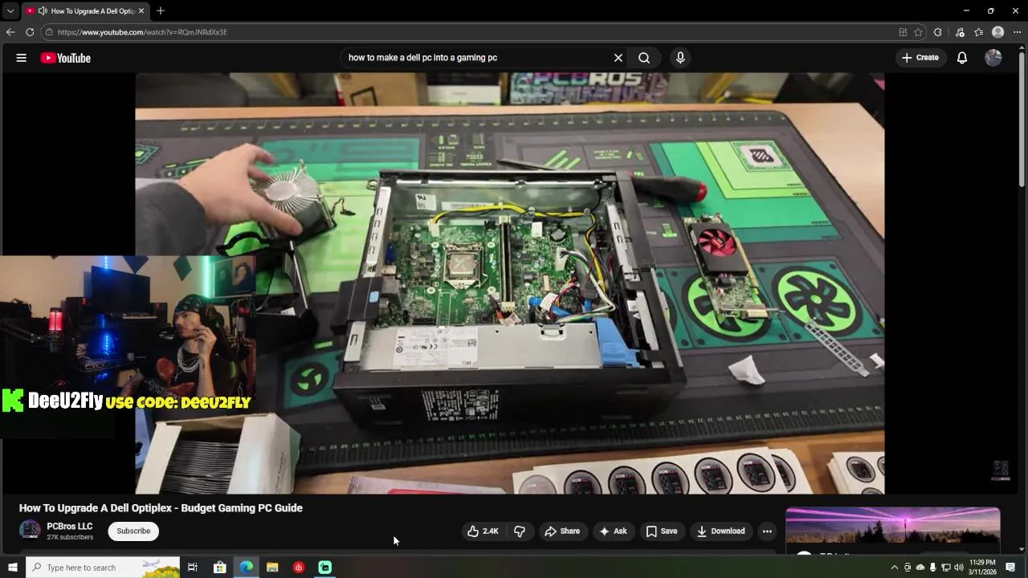
Task: Click the search field text
Action: tap(422, 58)
